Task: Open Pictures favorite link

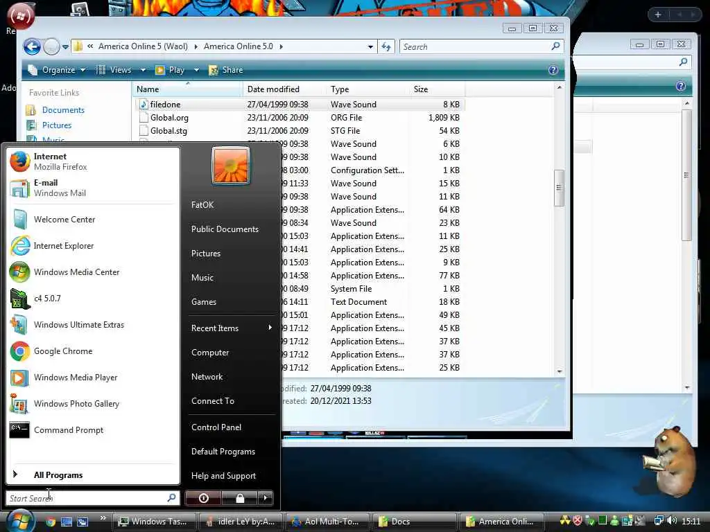Action: 57,125
